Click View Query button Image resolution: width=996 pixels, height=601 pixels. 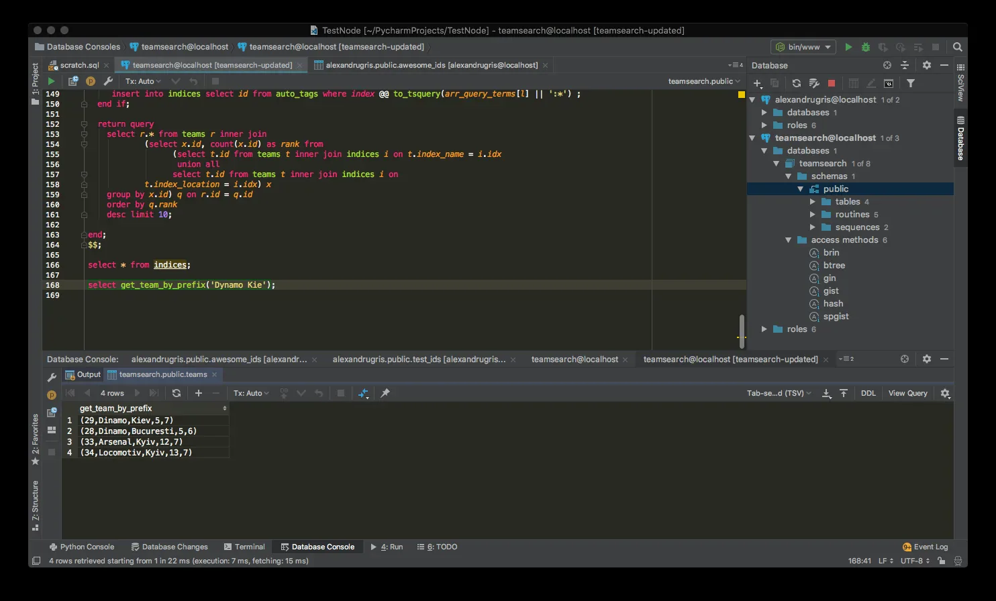(907, 393)
